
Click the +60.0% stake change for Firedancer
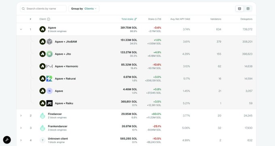(x=156, y=114)
